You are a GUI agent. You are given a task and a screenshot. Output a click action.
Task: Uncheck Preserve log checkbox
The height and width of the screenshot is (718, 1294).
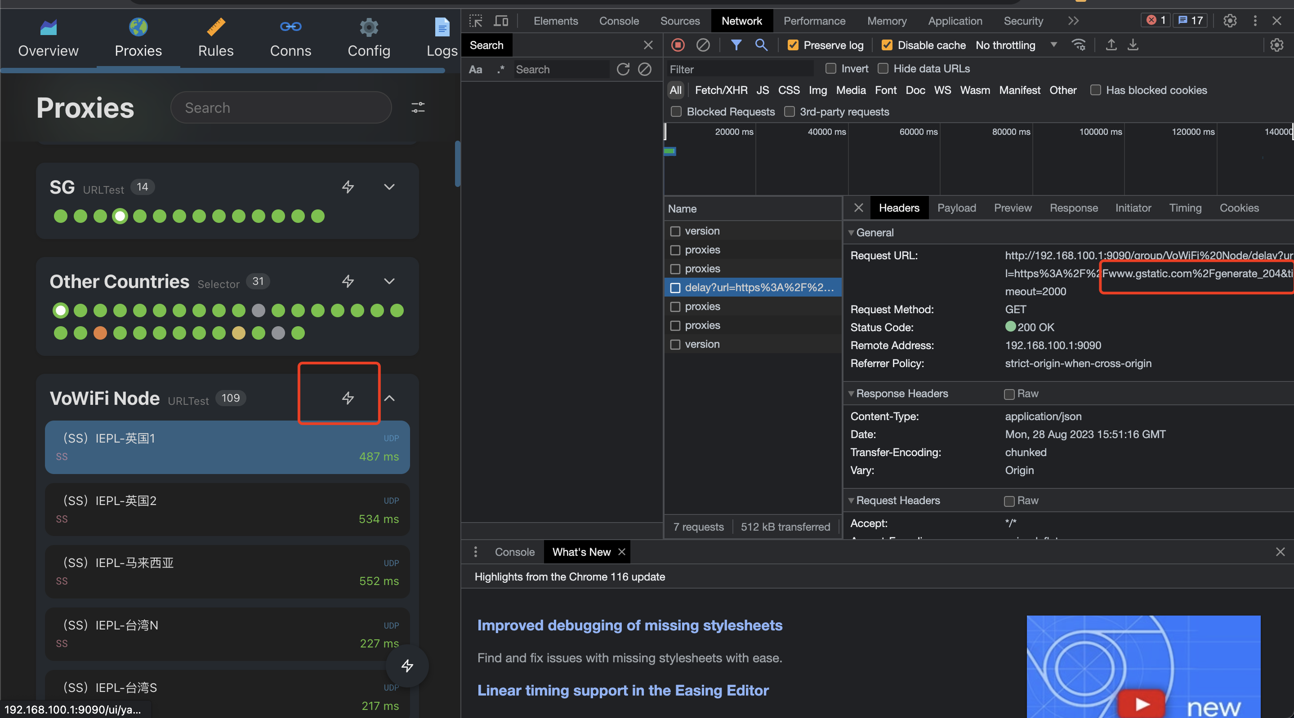[793, 45]
